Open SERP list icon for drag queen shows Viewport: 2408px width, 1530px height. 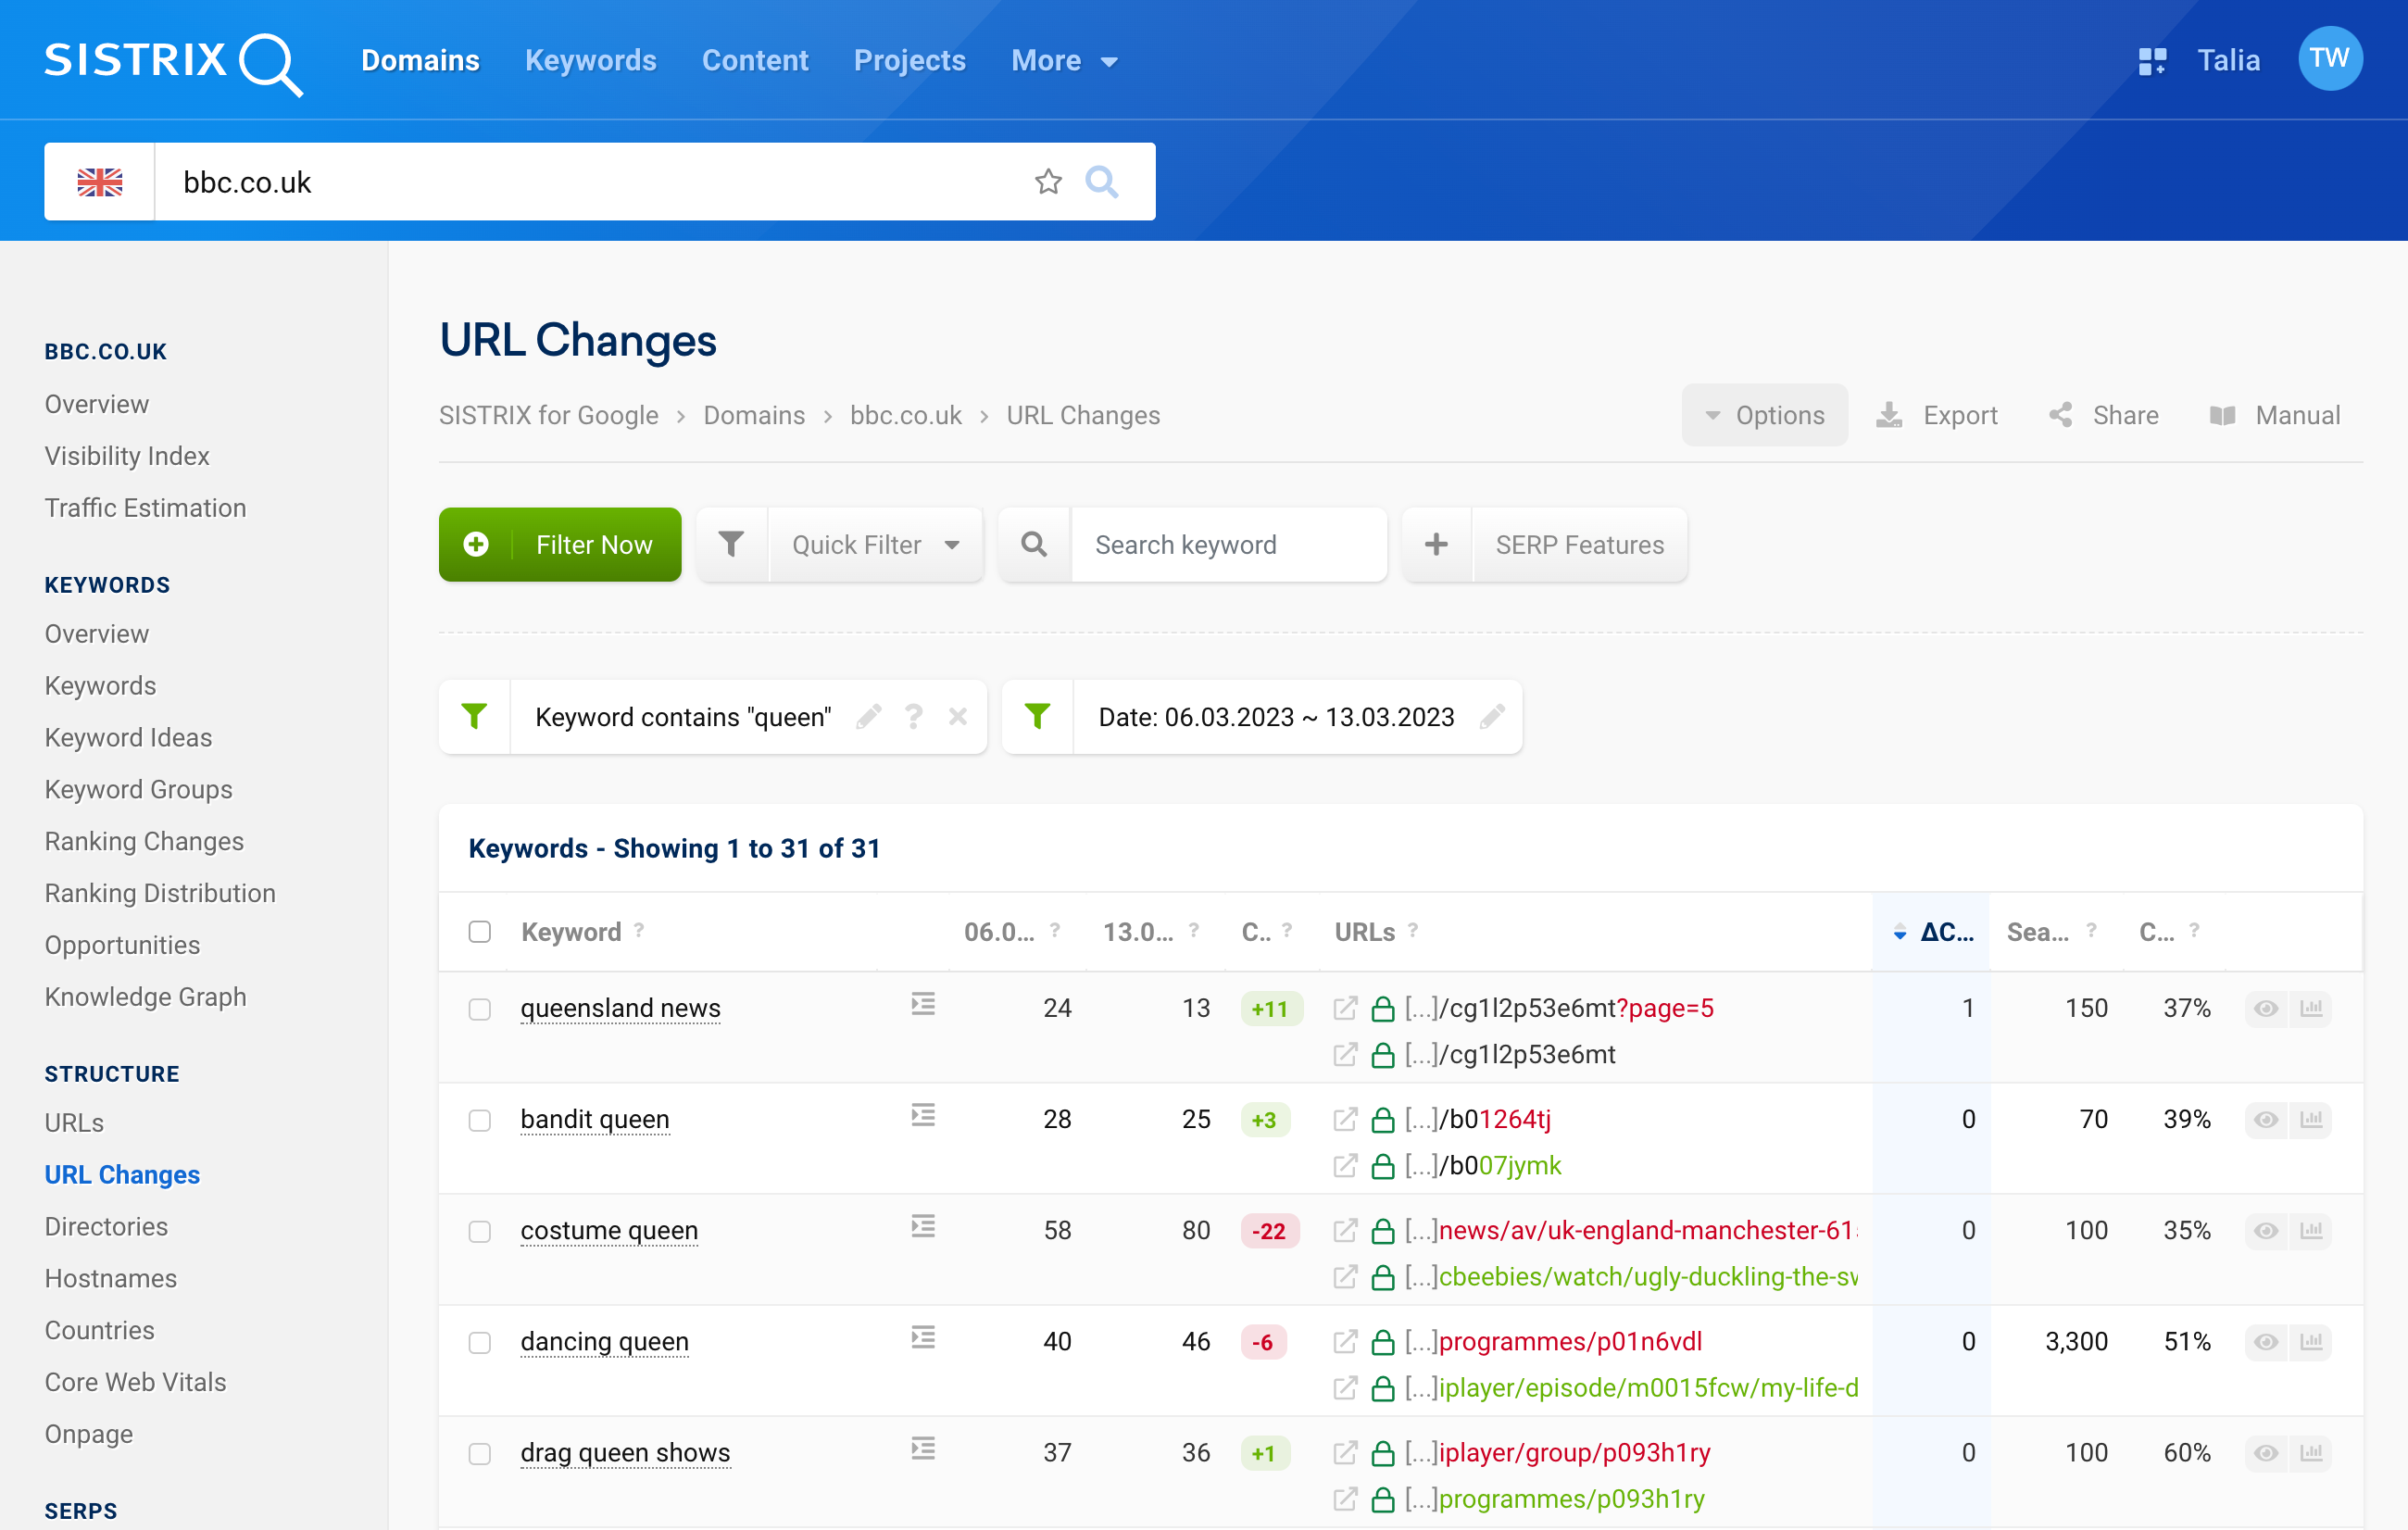pos(923,1448)
